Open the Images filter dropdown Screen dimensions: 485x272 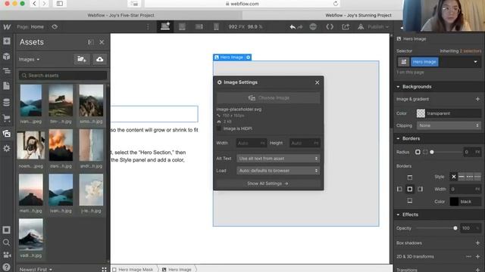pyautogui.click(x=29, y=59)
